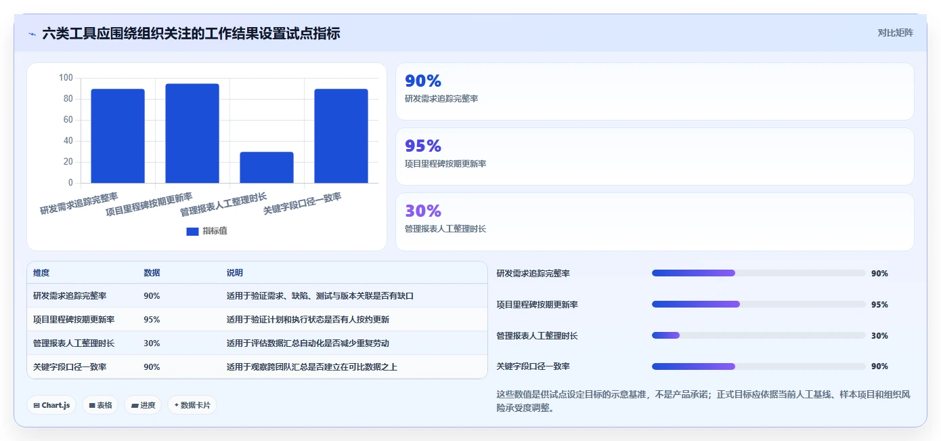Click the 关键字段口径一致率 bar in the chart

(341, 135)
